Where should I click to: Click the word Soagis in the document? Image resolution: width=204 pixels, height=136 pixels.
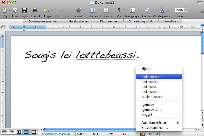[40, 56]
